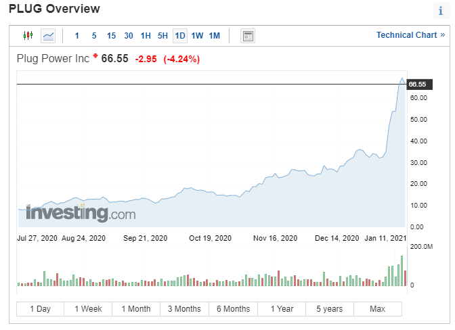455x330 pixels.
Task: Select the area line chart icon
Action: (x=48, y=36)
